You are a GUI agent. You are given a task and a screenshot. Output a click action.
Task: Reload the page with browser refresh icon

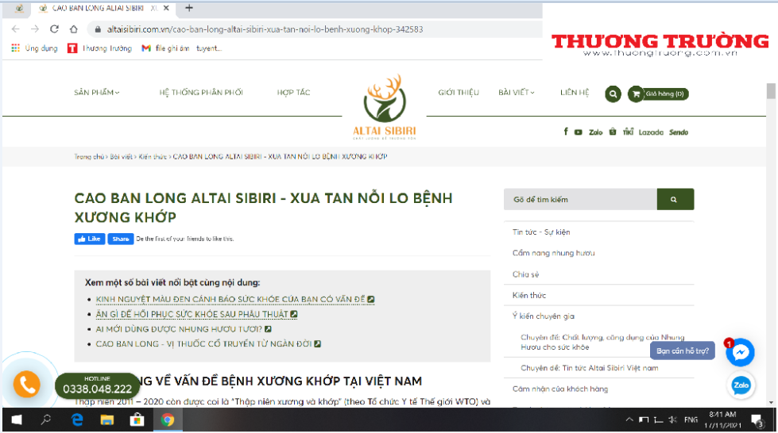(54, 29)
